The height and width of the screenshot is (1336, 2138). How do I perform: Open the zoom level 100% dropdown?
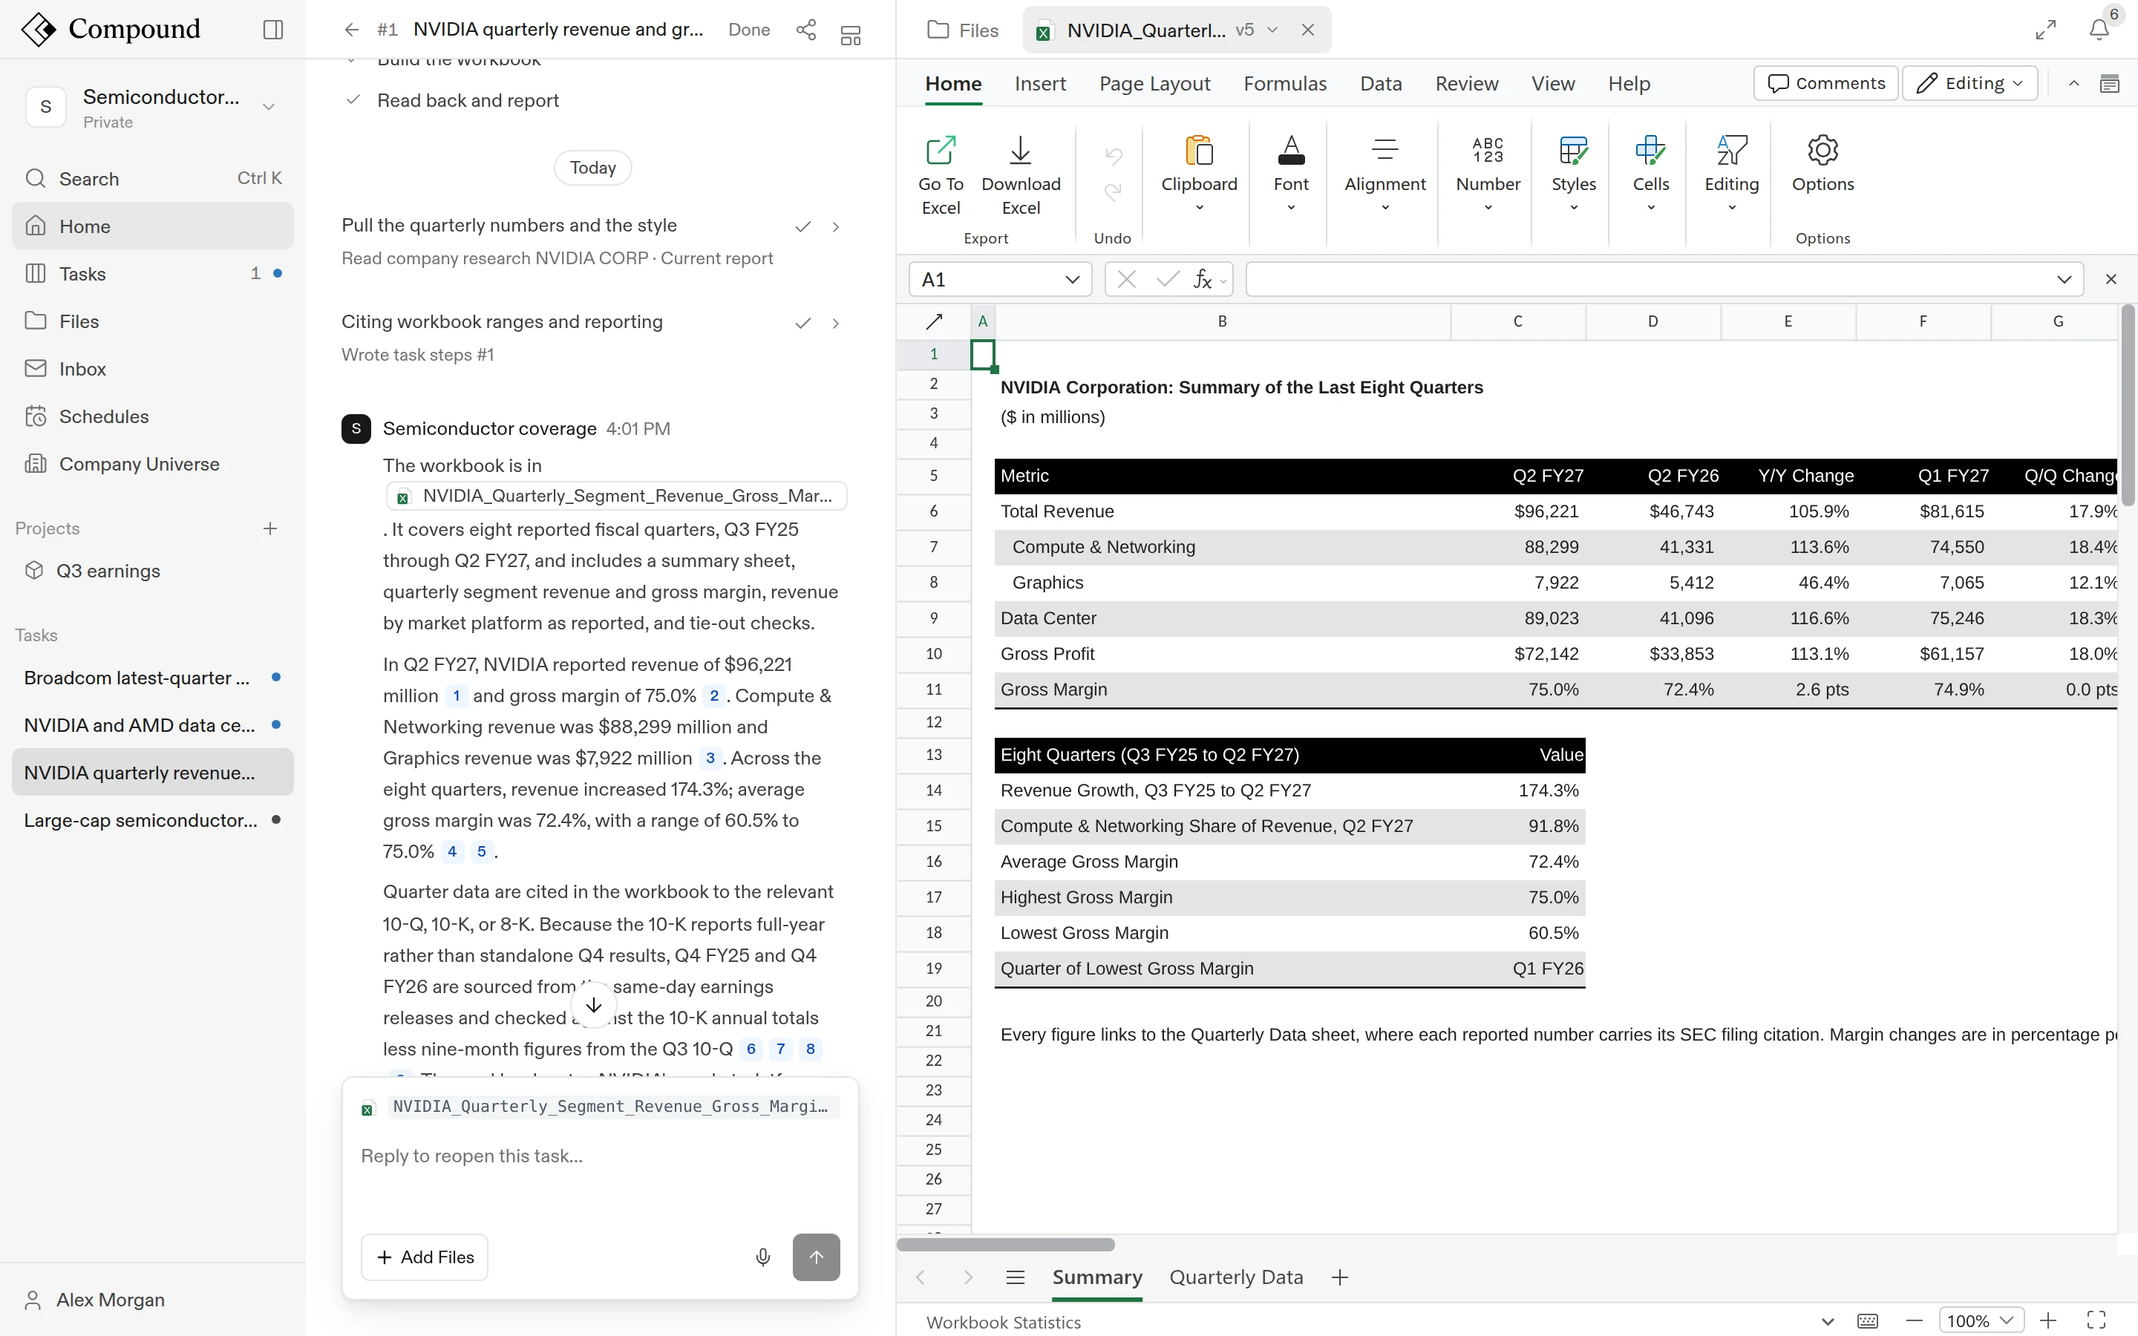[1981, 1321]
